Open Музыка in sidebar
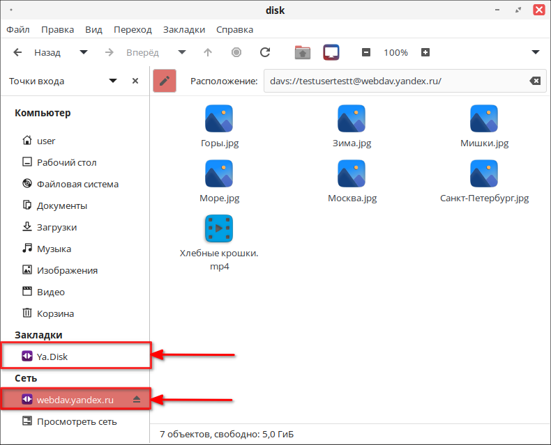This screenshot has height=445, width=551. [75, 249]
